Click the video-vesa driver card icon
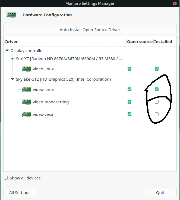Screen dimensions: 180x200 (27, 114)
